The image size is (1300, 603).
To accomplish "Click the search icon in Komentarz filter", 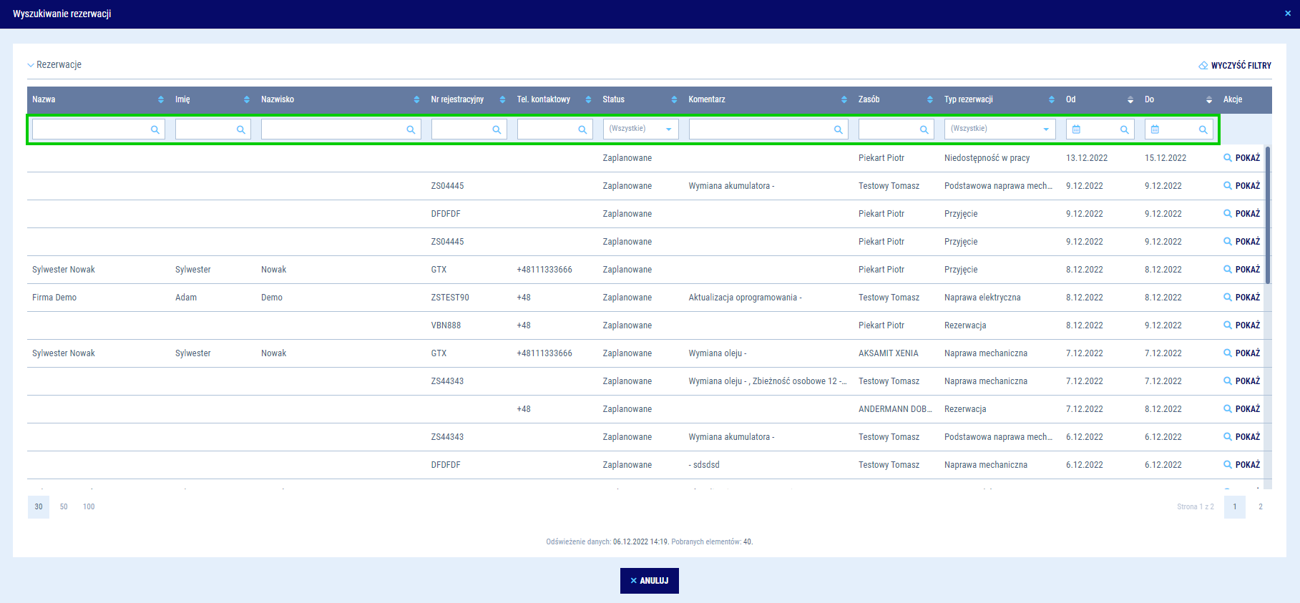I will 838,129.
